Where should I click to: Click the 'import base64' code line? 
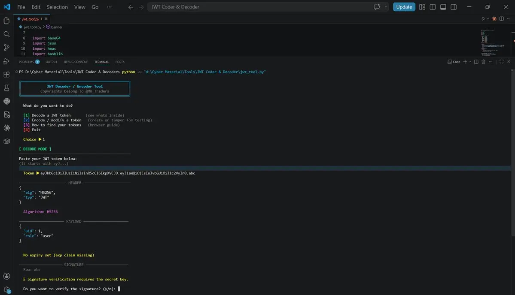pos(46,38)
